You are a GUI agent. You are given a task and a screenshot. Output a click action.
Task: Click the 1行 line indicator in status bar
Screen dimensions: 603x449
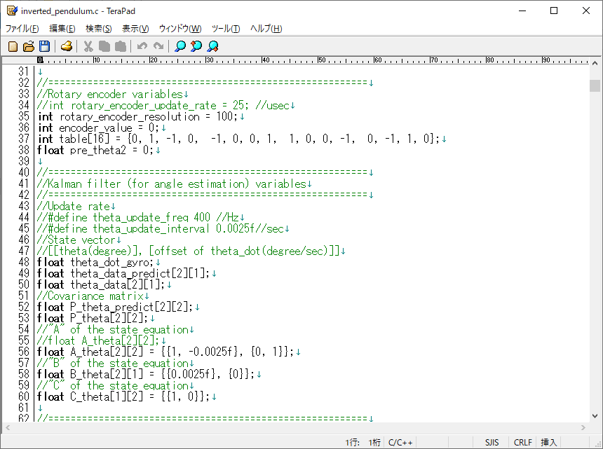pos(352,443)
